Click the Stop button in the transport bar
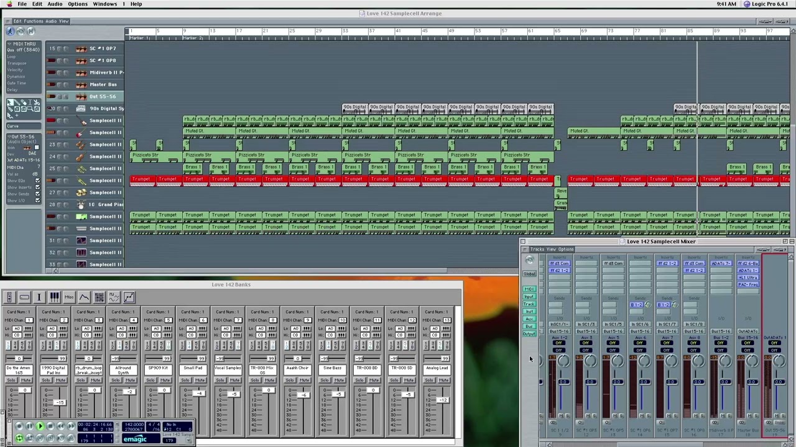The width and height of the screenshot is (796, 447). click(x=50, y=426)
